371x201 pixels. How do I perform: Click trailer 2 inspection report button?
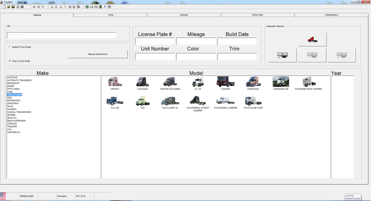312,55
